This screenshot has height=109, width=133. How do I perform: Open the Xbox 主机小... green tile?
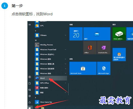pos(119,34)
